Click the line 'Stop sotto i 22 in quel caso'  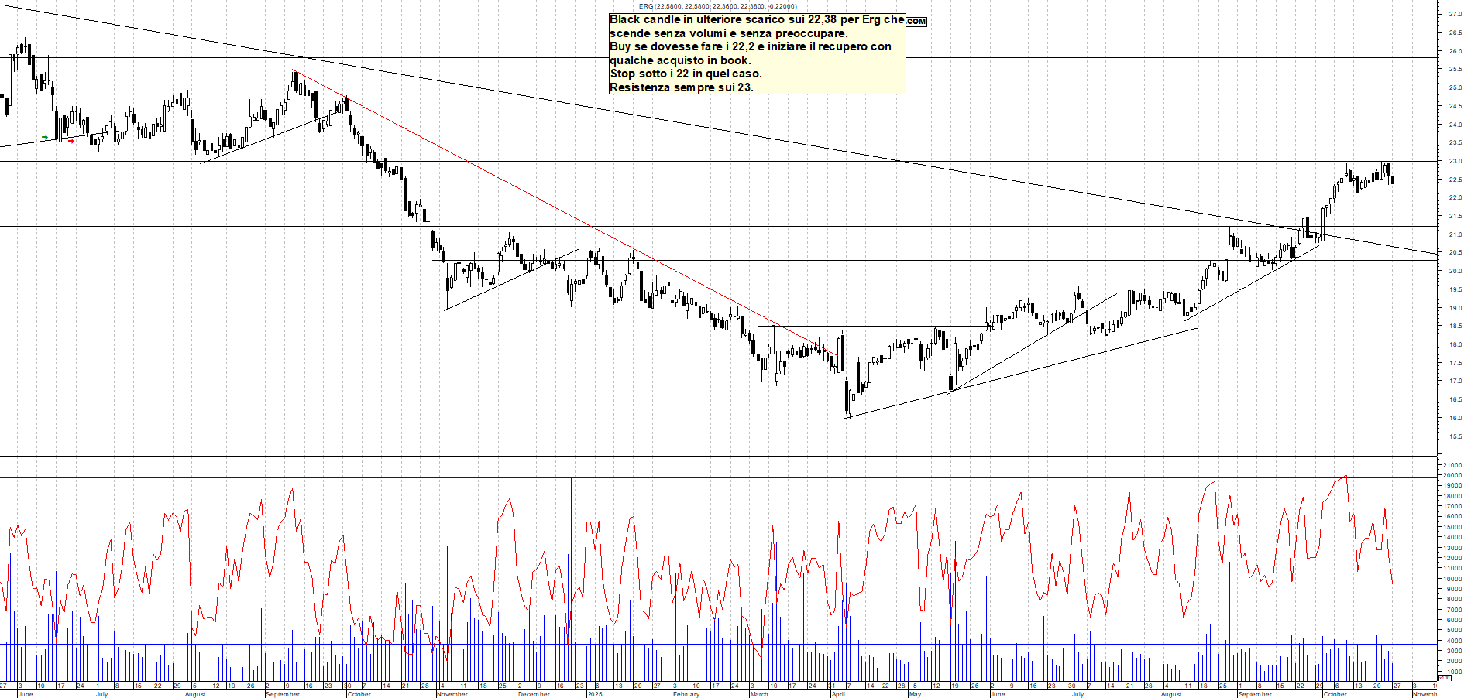click(686, 74)
